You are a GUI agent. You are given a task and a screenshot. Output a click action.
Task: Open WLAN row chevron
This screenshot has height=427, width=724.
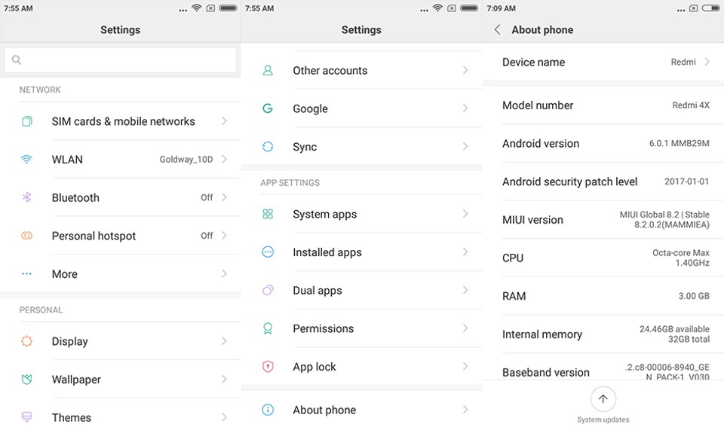pyautogui.click(x=224, y=159)
